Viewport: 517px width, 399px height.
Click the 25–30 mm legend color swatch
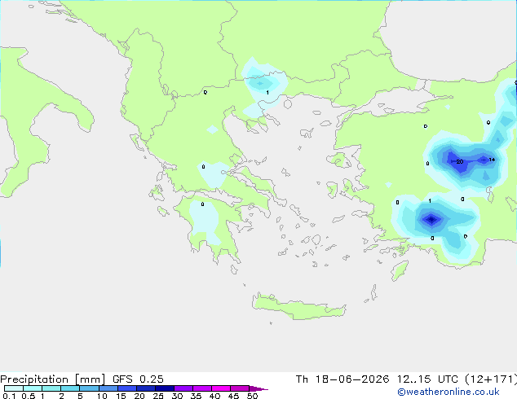[164, 388]
